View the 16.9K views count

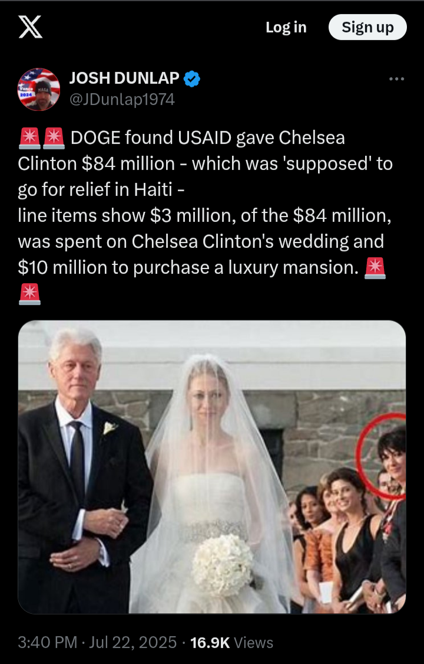210,643
